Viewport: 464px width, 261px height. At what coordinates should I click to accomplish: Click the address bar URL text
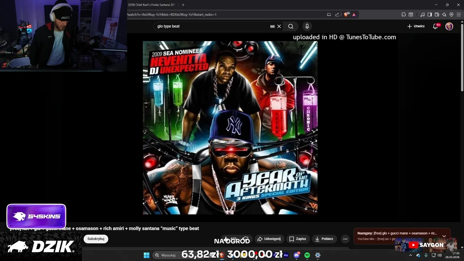172,14
